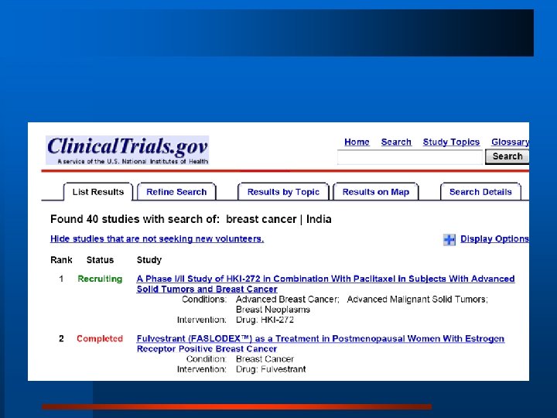Screen dimensions: 557x418
Task: Click 'Drug: HKI-272' intervention text
Action: tap(265, 320)
